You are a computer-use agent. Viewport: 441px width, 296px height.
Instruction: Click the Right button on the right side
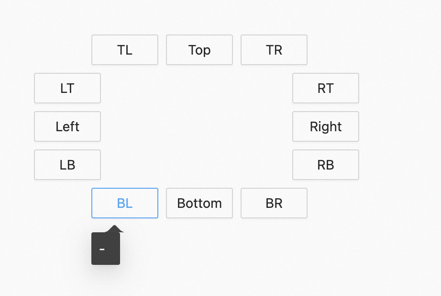coord(325,126)
